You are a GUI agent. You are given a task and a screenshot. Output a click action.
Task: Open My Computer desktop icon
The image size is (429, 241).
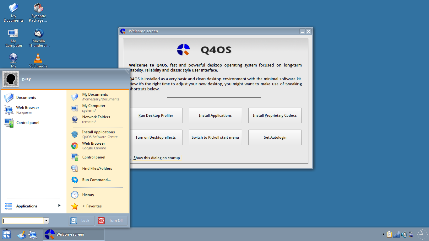tap(14, 38)
